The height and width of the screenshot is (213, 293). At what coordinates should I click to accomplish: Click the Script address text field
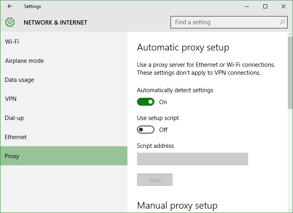[193, 159]
